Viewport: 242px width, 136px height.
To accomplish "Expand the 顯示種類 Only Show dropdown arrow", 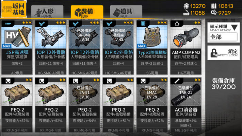I will point(234,28).
